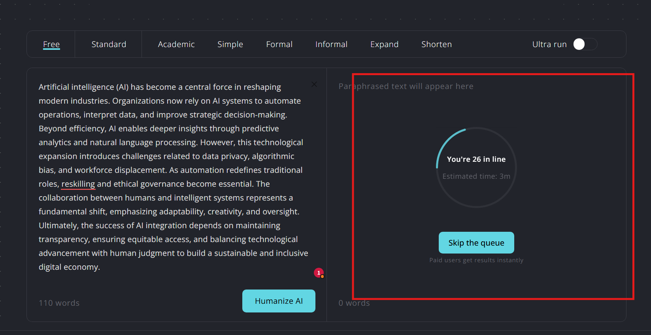Select the Informal mode
Image resolution: width=651 pixels, height=335 pixels.
point(331,44)
